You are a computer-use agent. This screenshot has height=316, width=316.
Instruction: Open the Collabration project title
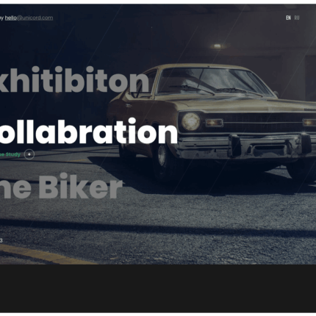(89, 132)
